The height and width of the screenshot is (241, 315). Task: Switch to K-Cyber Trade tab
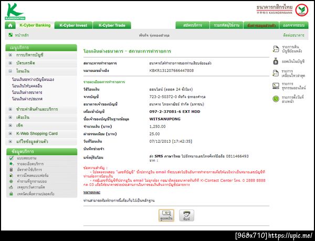click(x=112, y=25)
